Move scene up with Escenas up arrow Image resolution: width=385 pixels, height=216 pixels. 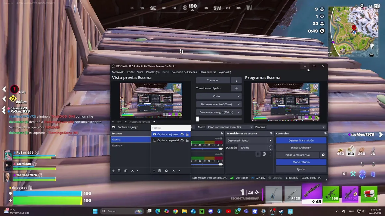132,171
